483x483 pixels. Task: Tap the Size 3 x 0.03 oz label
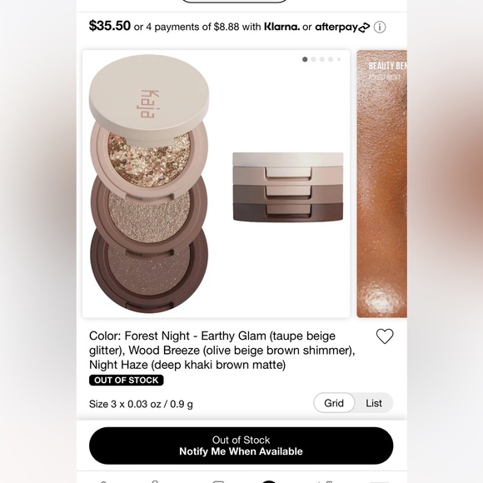click(141, 404)
